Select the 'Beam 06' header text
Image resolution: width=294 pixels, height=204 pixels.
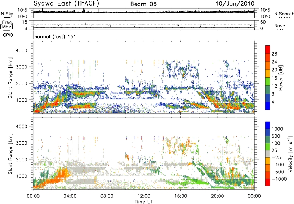(x=143, y=4)
